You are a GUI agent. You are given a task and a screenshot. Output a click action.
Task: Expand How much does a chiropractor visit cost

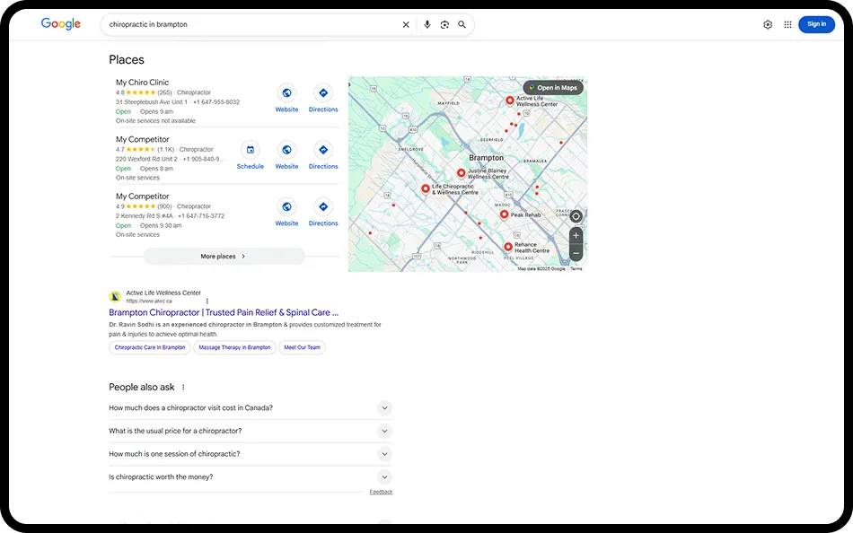click(251, 408)
